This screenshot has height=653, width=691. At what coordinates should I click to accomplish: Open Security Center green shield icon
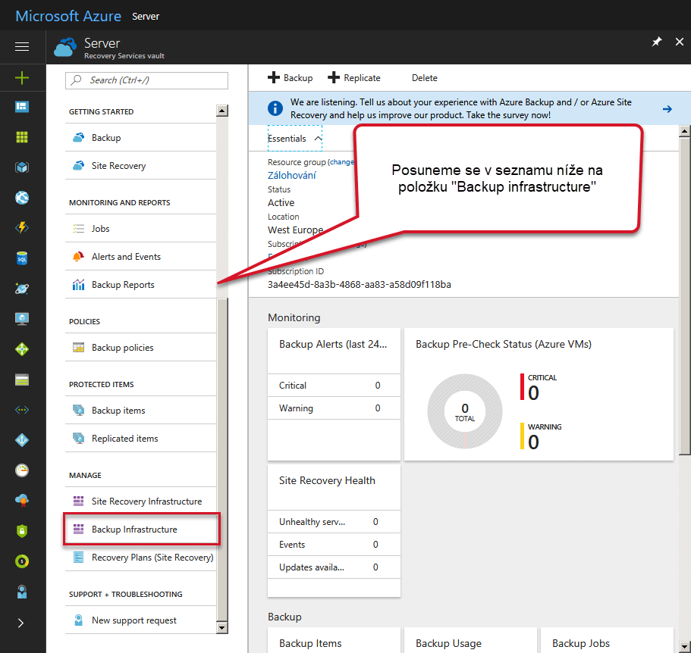(22, 531)
